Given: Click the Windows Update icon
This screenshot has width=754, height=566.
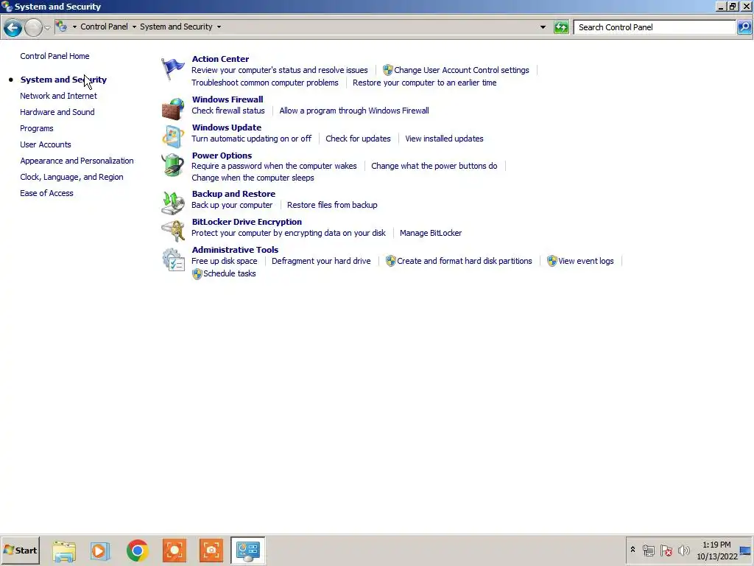Looking at the screenshot, I should (172, 136).
